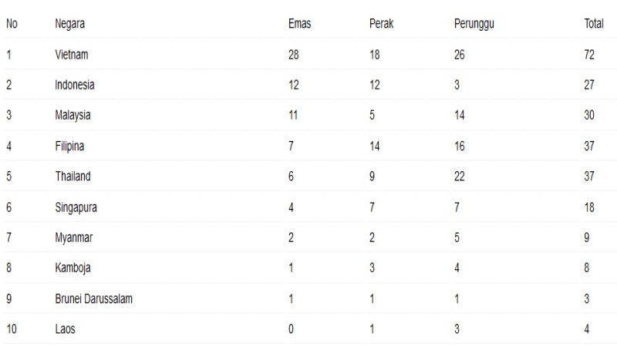Click the Filipina row label
This screenshot has width=617, height=347.
coord(71,146)
